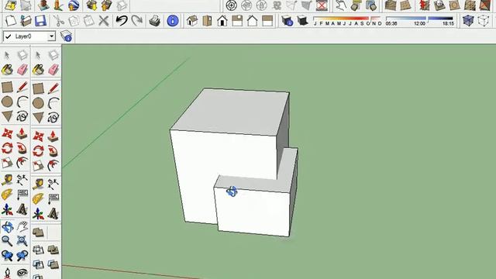Toggle shadows on or off
The width and height of the screenshot is (496, 279).
(x=303, y=21)
